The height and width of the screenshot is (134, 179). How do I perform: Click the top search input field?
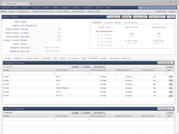(156, 8)
